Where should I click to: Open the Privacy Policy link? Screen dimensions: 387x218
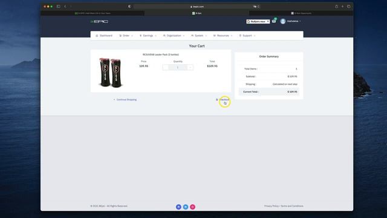272,206
